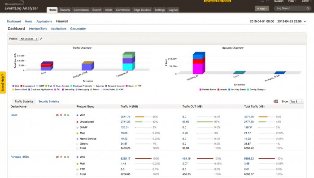Click inside the Log Search field

[290, 9]
